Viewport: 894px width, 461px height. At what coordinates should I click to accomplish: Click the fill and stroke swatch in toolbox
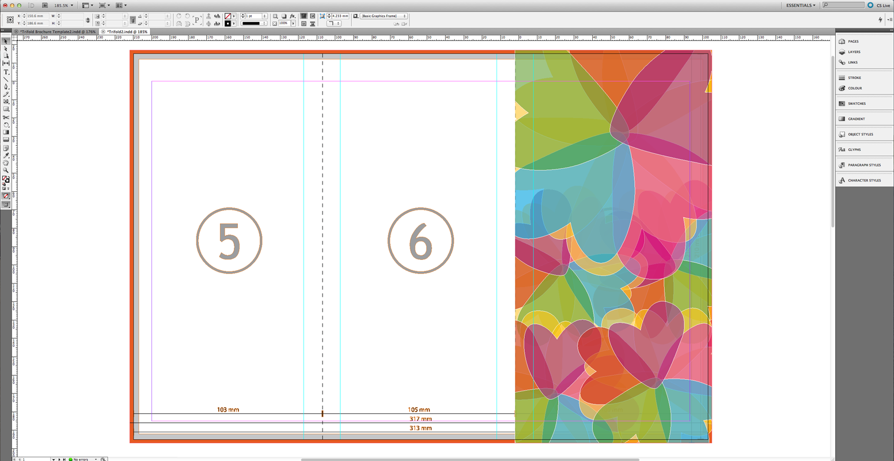(6, 180)
